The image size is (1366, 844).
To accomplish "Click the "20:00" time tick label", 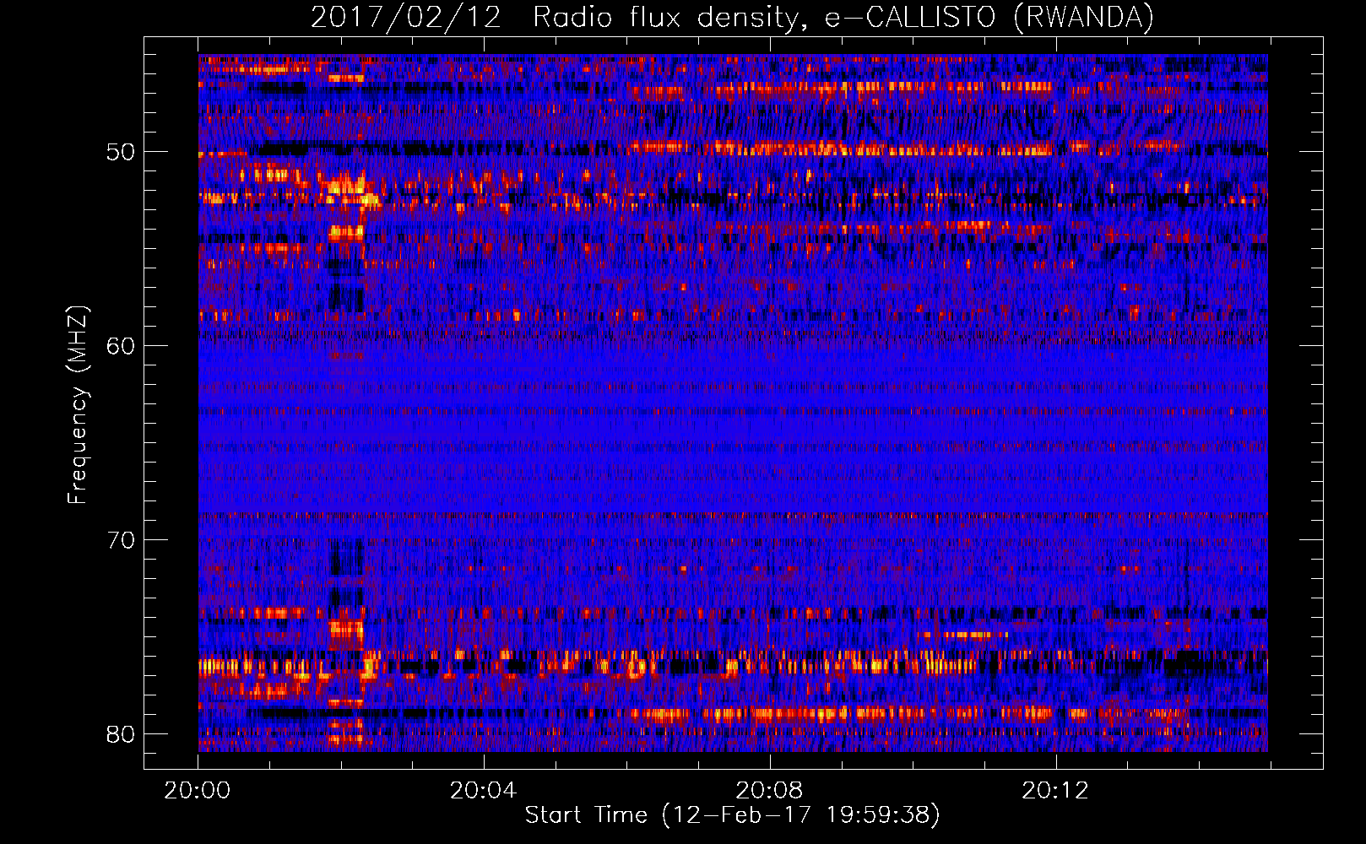I will click(198, 791).
